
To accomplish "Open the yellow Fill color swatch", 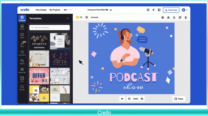I will 77,17.
